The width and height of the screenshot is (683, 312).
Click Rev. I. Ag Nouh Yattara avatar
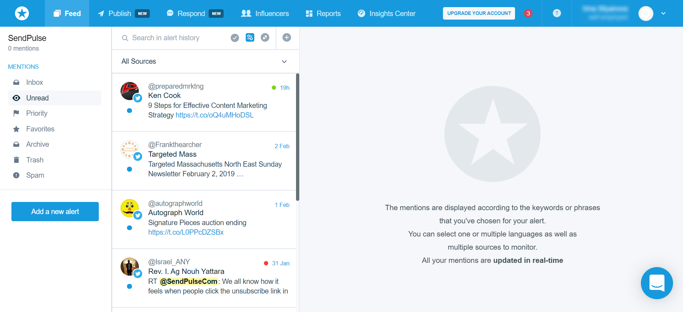(x=129, y=266)
